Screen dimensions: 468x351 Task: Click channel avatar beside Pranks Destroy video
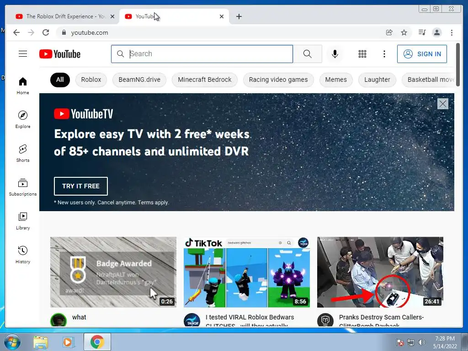325,320
